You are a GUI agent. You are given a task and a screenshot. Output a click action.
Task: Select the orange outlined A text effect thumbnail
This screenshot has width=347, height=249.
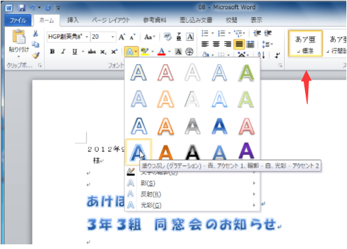tap(165, 126)
